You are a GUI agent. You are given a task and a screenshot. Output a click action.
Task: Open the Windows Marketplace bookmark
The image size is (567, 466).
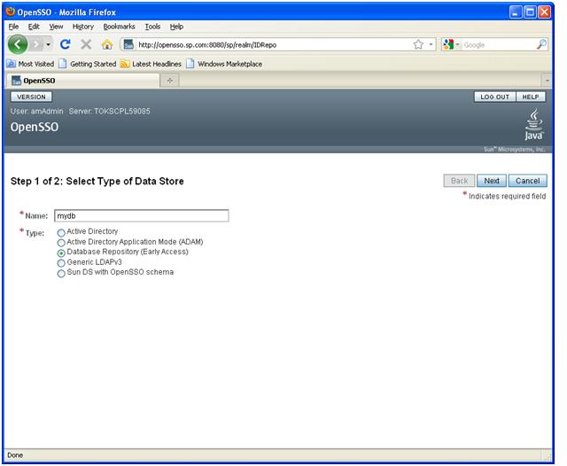(x=224, y=64)
